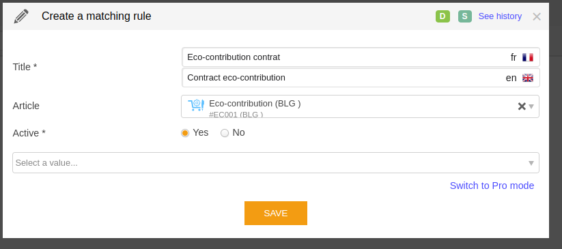Set Active to Yes
562x249 pixels.
point(185,133)
